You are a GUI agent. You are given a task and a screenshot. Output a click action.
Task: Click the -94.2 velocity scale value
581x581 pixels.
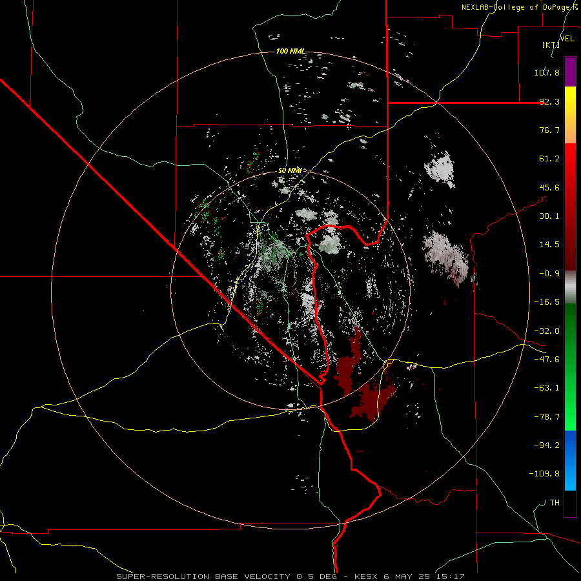coord(547,445)
